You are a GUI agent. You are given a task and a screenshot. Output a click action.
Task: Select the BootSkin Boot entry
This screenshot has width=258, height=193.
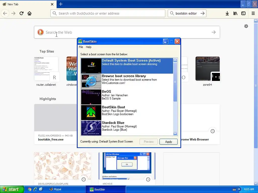pyautogui.click(x=127, y=112)
